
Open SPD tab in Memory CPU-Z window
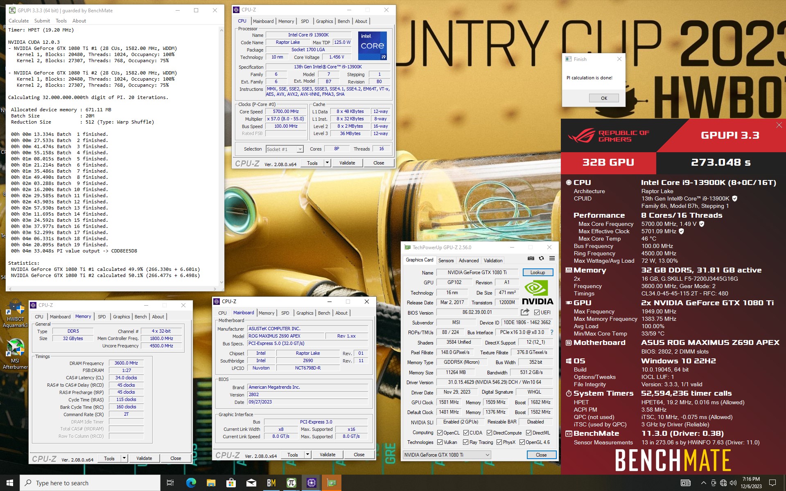[102, 317]
